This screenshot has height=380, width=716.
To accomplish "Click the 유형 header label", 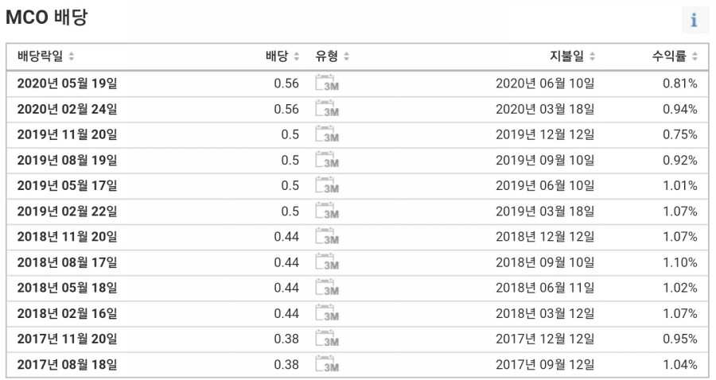I will [x=326, y=56].
